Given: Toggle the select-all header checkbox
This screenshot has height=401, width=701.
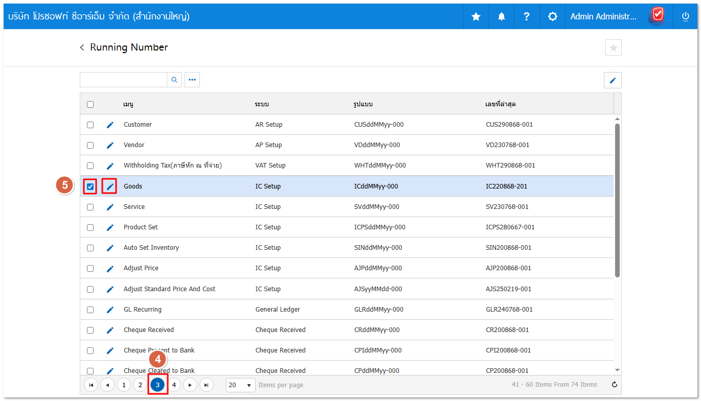Looking at the screenshot, I should tap(90, 104).
